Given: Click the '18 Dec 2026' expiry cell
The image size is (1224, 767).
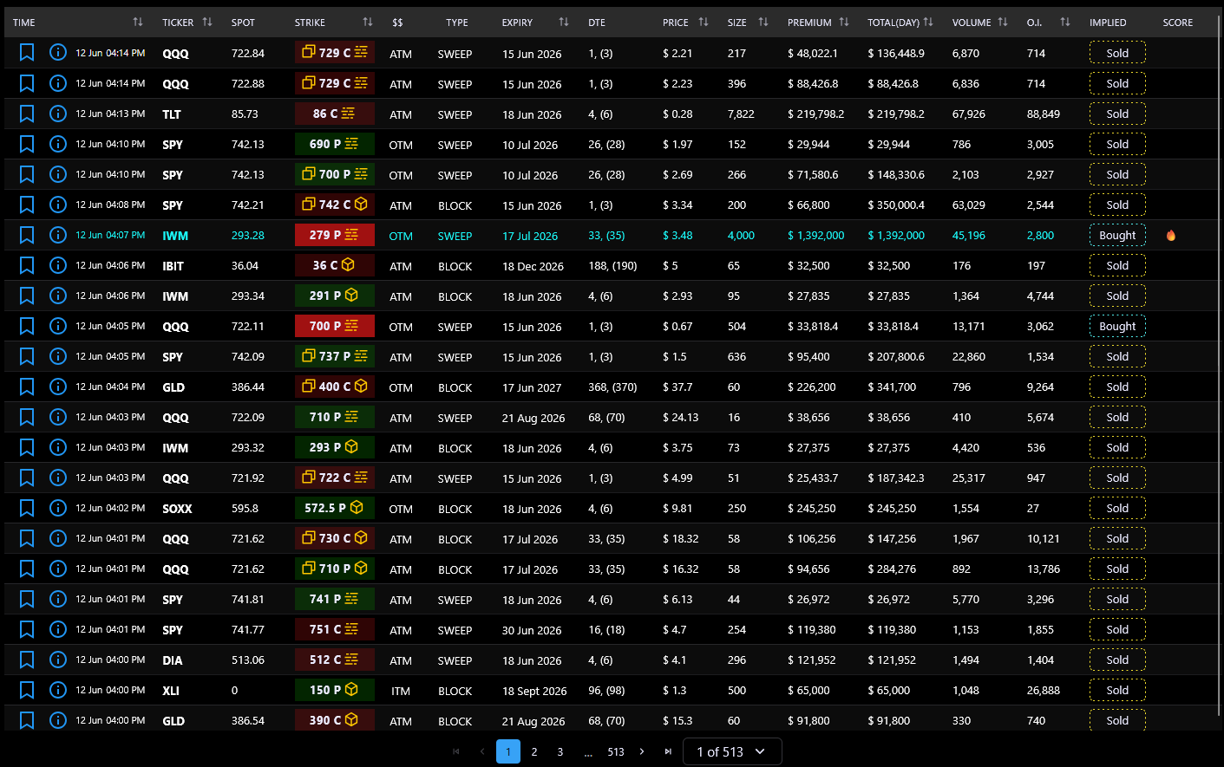Looking at the screenshot, I should [533, 266].
